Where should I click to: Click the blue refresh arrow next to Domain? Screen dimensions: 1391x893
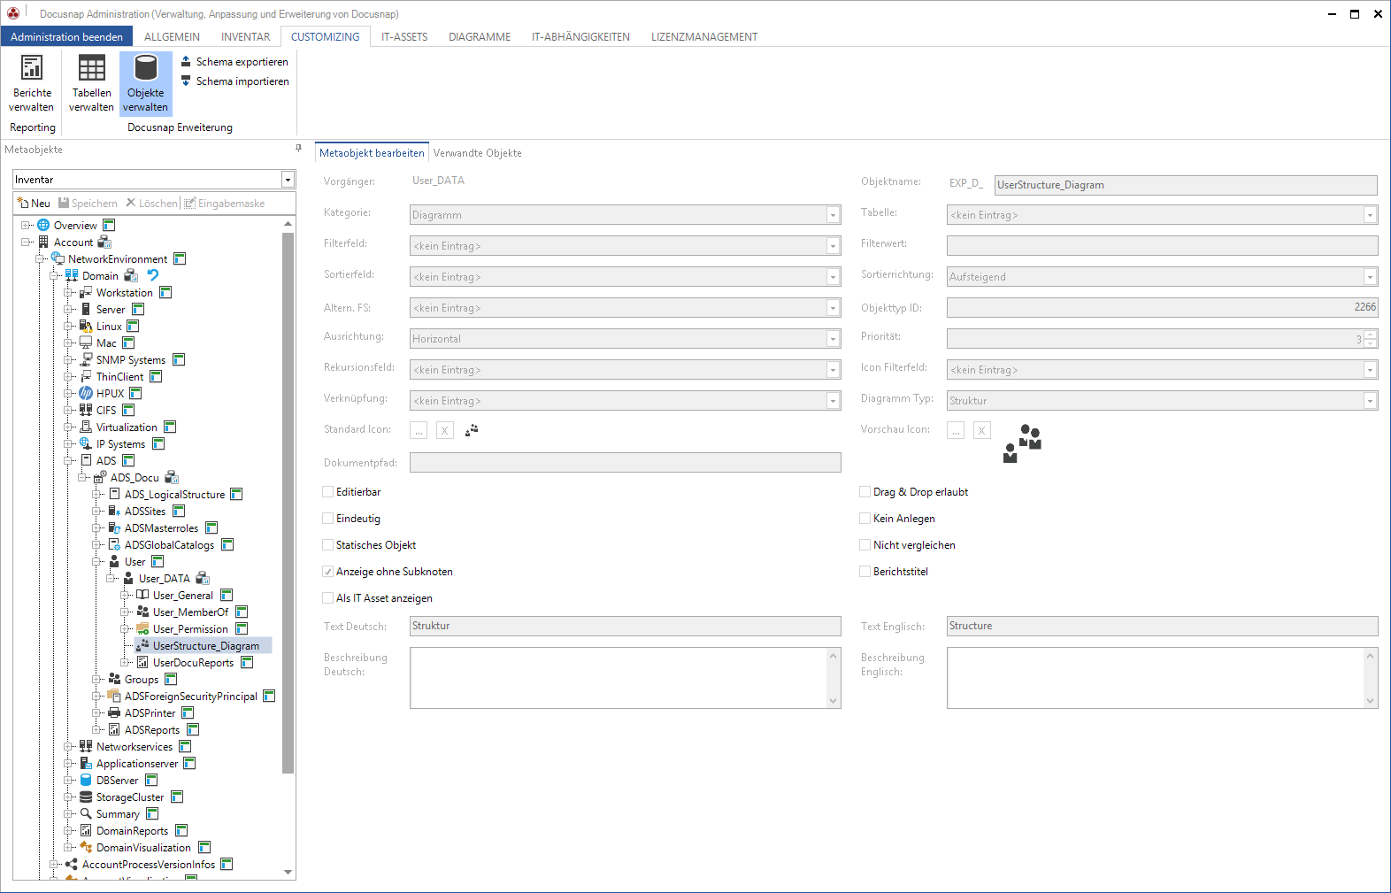pyautogui.click(x=153, y=275)
